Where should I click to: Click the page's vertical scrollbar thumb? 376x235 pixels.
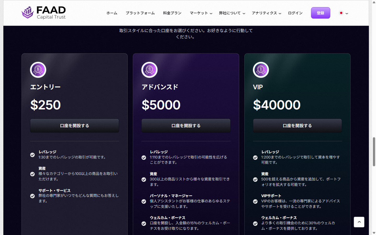[x=374, y=152]
